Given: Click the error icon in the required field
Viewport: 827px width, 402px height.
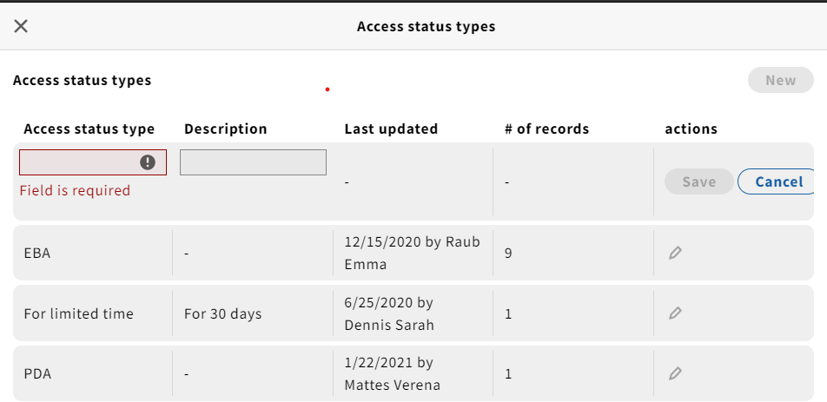Looking at the screenshot, I should pyautogui.click(x=148, y=162).
